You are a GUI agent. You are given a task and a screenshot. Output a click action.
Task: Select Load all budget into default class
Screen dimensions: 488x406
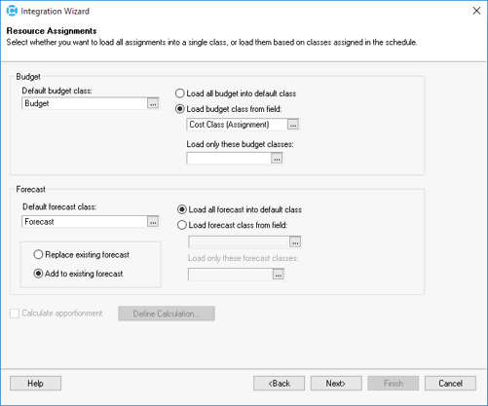click(x=236, y=93)
